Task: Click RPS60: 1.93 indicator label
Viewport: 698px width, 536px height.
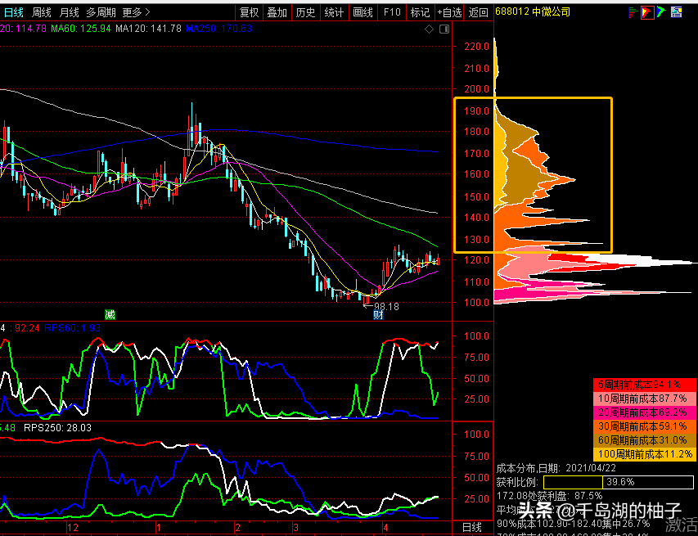Action: [x=73, y=328]
